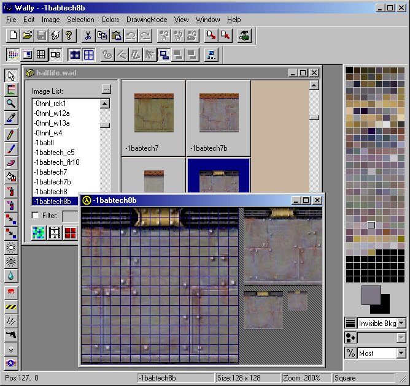Click the Open folder icon

pyautogui.click(x=27, y=36)
